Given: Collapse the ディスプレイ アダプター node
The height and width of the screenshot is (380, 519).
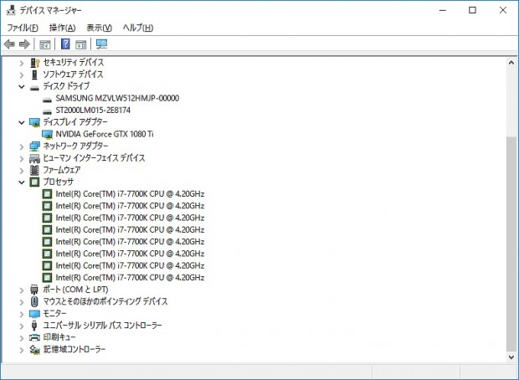Looking at the screenshot, I should pyautogui.click(x=22, y=123).
